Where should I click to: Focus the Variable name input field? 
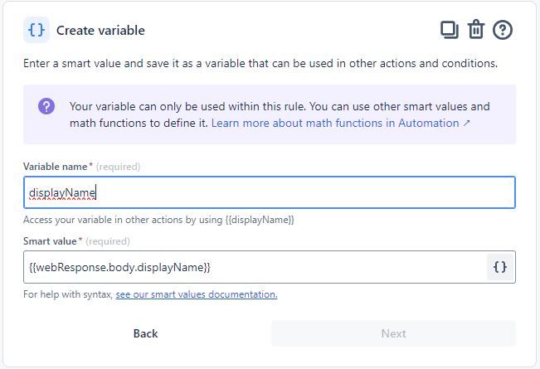[x=269, y=192]
